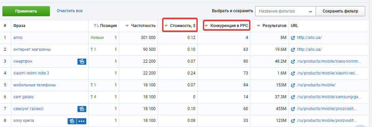
Task: Open the самсунг галаксі keyword link
Action: click(x=29, y=109)
